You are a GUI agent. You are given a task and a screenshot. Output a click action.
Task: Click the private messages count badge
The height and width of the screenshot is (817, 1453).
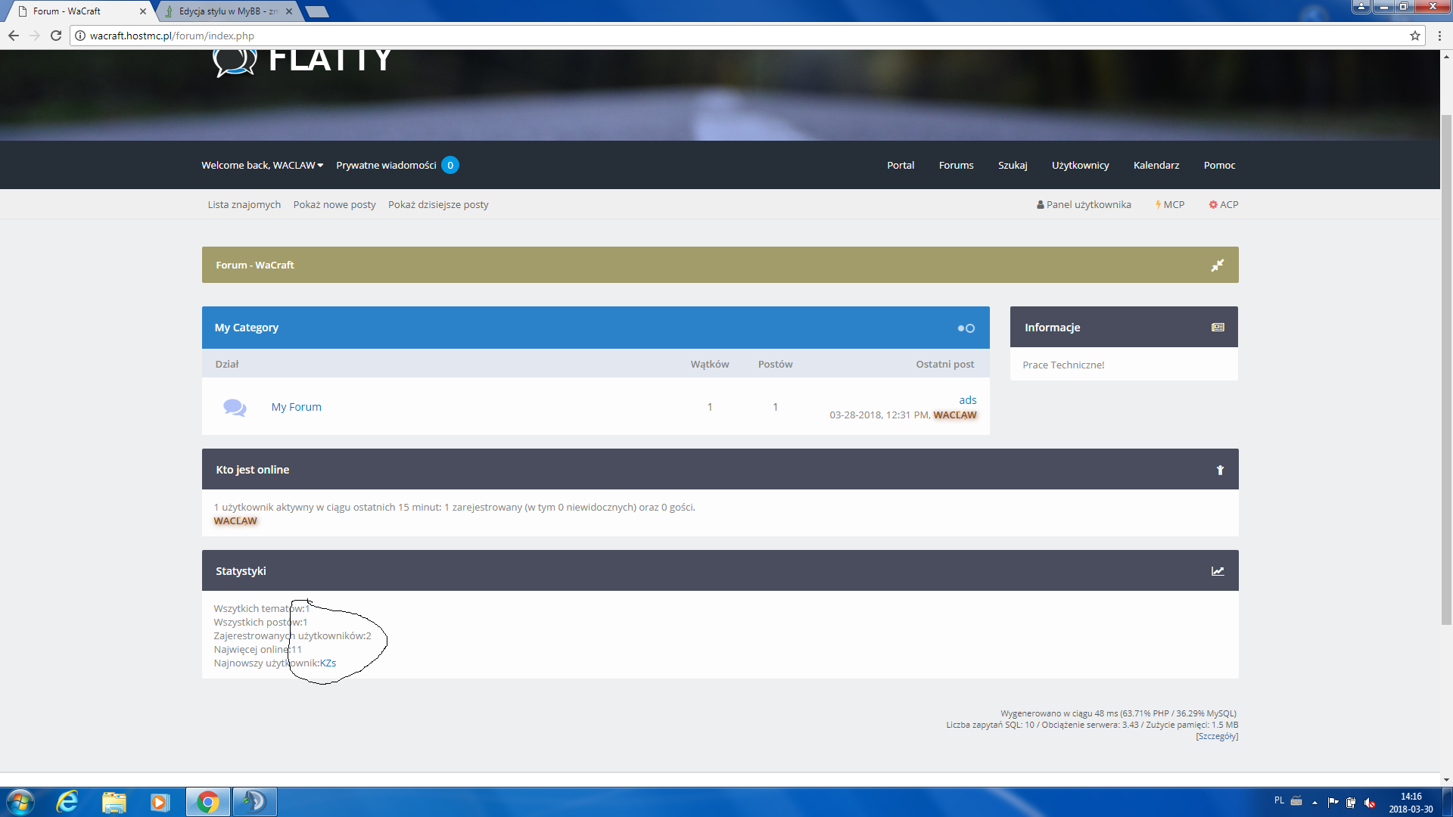coord(450,165)
